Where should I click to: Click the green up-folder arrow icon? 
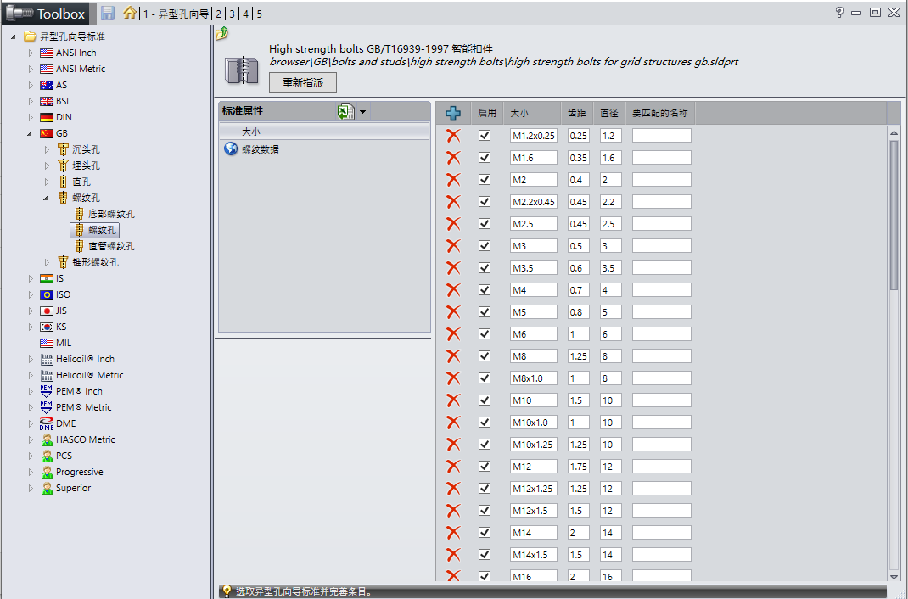coord(221,34)
